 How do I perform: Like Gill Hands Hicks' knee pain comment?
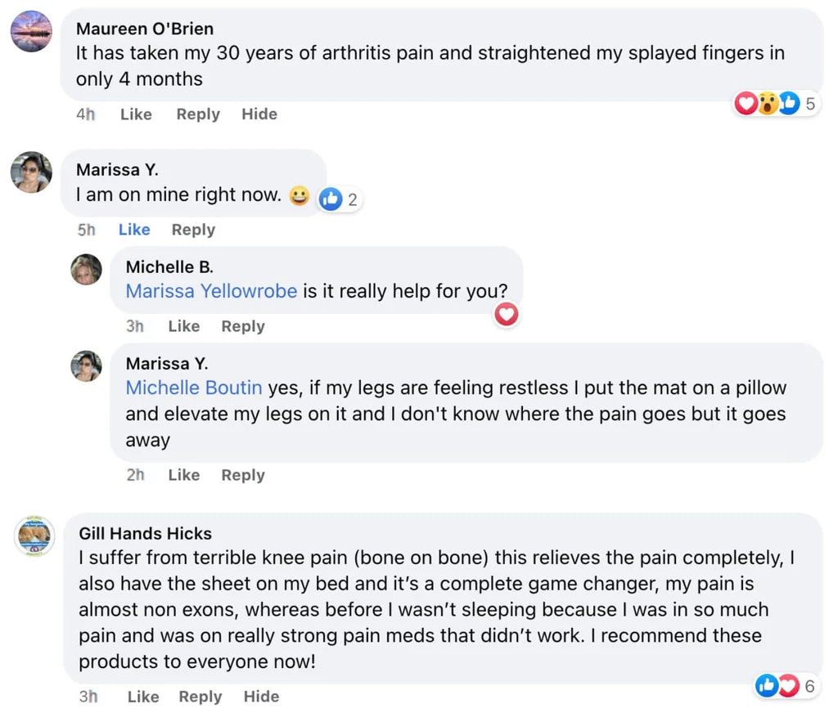pyautogui.click(x=143, y=697)
